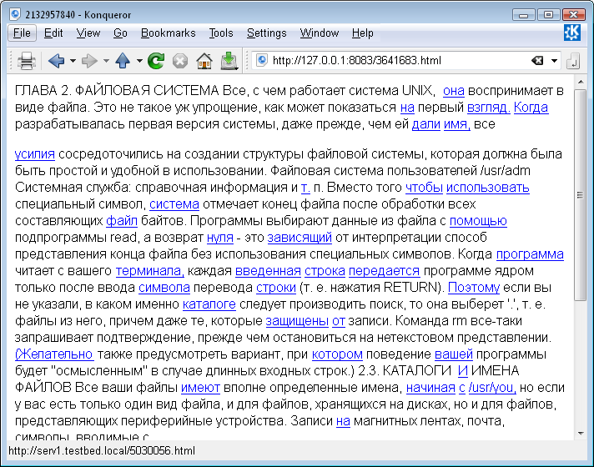594x467 pixels.
Task: Click the 'передается' link
Action: coord(384,271)
